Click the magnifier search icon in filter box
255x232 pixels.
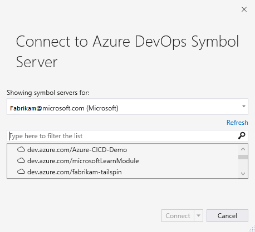coord(242,136)
